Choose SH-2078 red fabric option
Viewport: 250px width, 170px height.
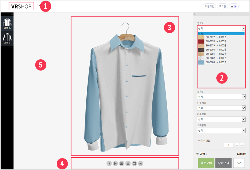(216, 41)
